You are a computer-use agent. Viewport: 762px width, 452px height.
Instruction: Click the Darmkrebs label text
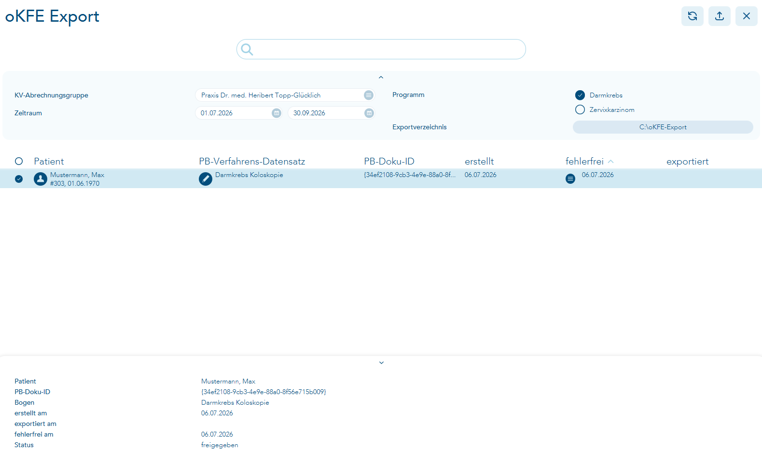click(x=606, y=95)
